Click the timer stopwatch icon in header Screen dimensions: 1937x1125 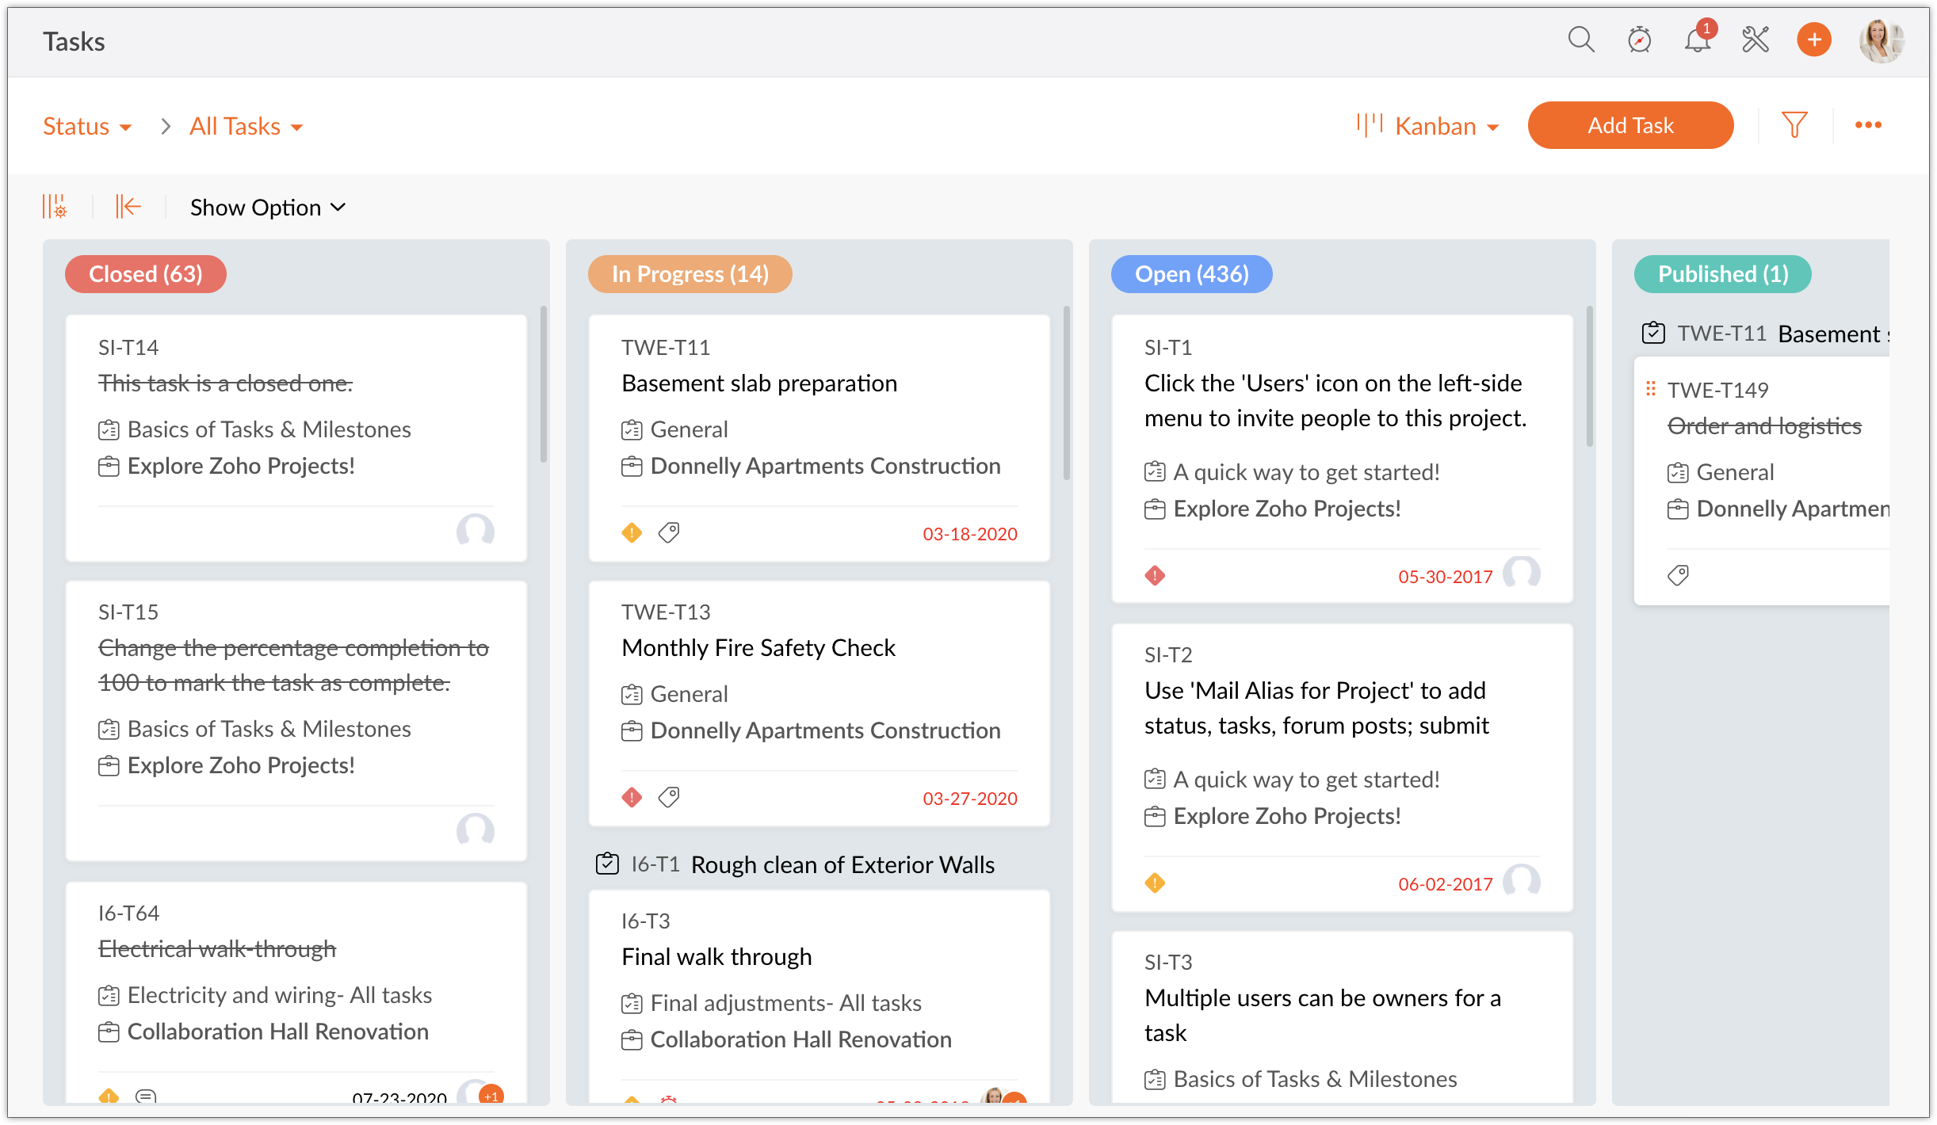tap(1639, 40)
